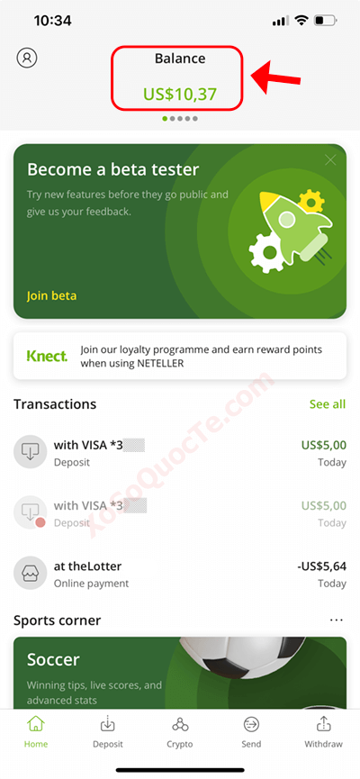Screen dimensions: 360x779
Task: Dismiss the beta tester banner with X
Action: tap(330, 159)
